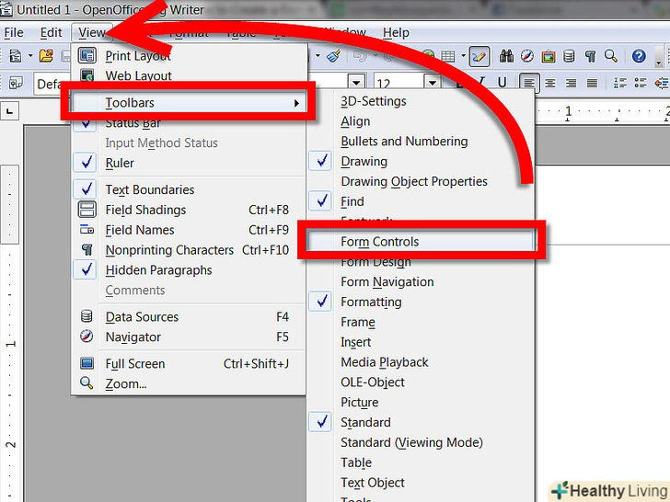This screenshot has width=670, height=502.
Task: Enable the Drawing Object Properties toolbar
Action: pos(421,181)
